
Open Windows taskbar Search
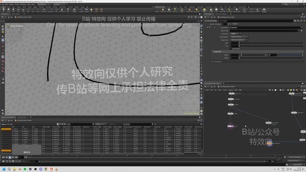tap(9, 169)
